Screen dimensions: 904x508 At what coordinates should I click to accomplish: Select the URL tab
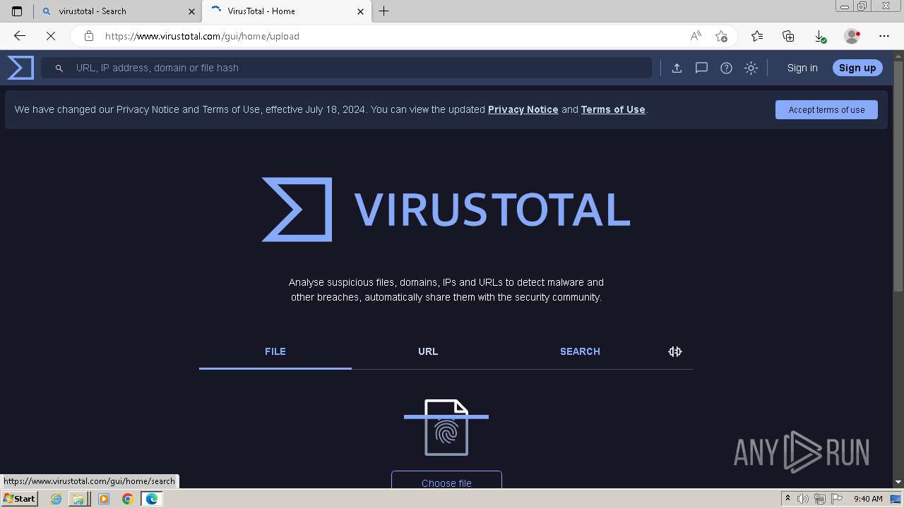pos(428,351)
